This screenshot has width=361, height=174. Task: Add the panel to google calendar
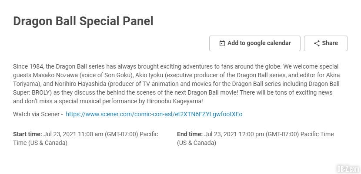254,43
